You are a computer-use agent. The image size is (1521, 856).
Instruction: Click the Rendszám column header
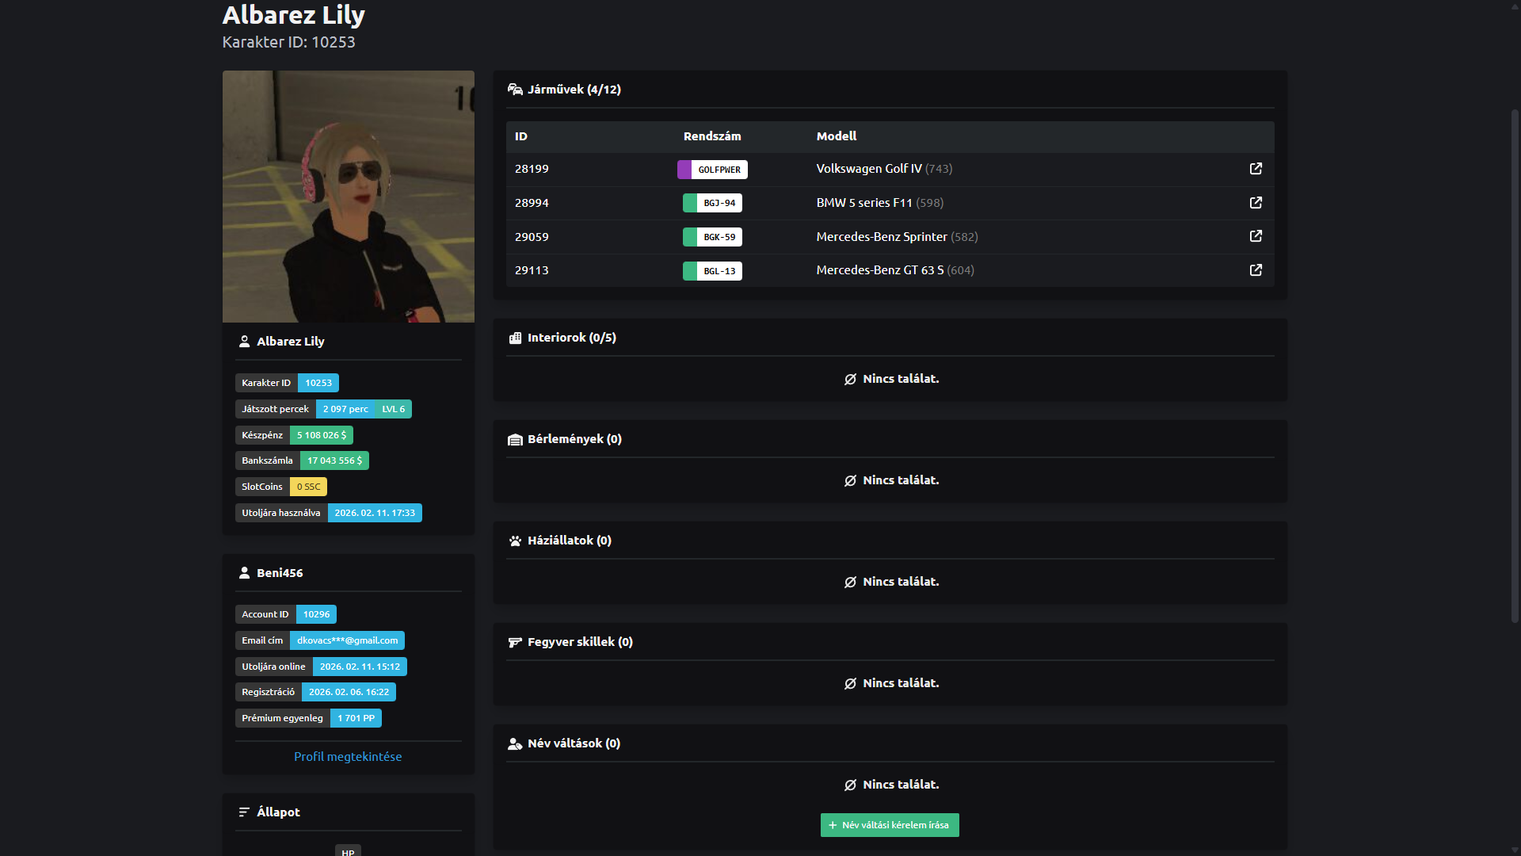(712, 136)
